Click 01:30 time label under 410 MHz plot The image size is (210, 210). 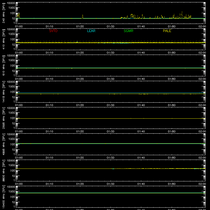(x=111, y=53)
